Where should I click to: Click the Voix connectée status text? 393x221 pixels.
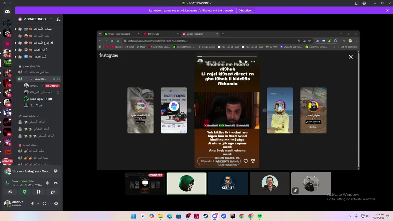[23, 181]
